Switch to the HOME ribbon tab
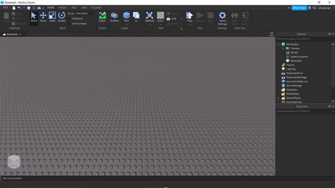The image size is (335, 188). (51, 8)
